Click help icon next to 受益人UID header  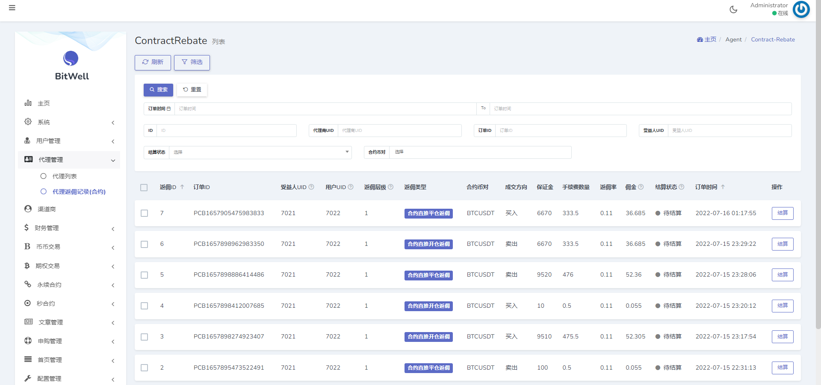[311, 187]
